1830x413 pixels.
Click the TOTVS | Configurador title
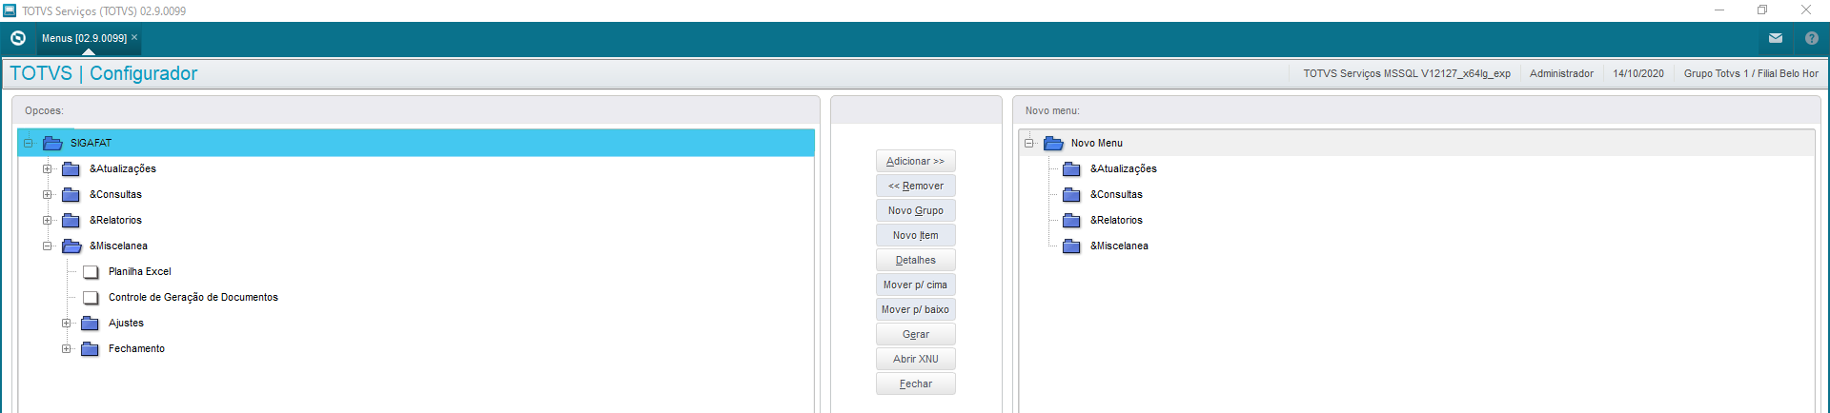point(103,73)
